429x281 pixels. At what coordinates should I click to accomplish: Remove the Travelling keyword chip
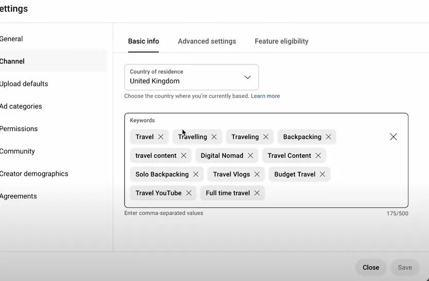point(214,137)
